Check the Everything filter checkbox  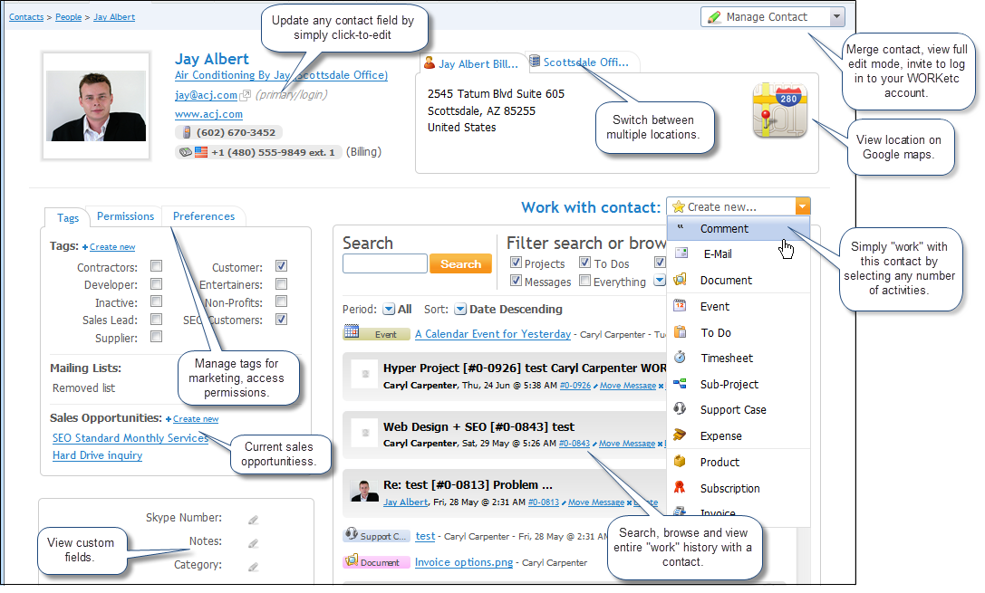tap(584, 282)
